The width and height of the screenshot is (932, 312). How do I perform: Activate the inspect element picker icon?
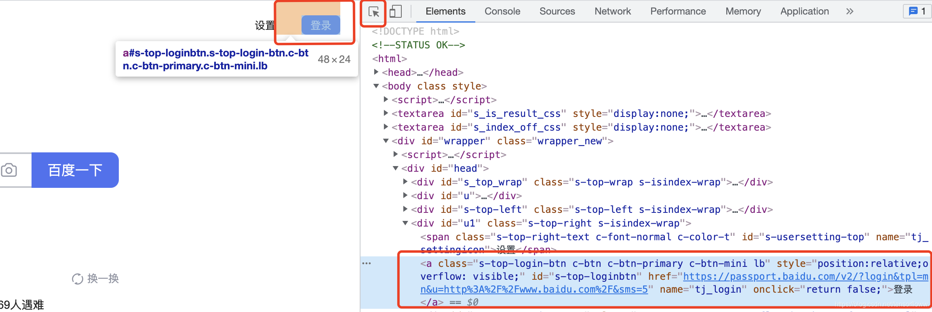pyautogui.click(x=374, y=12)
